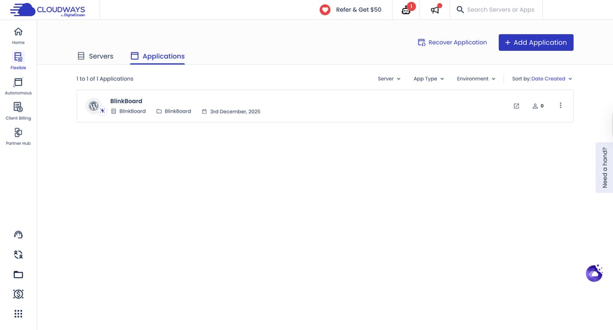
Task: Open Client Billing in the sidebar
Action: (18, 111)
